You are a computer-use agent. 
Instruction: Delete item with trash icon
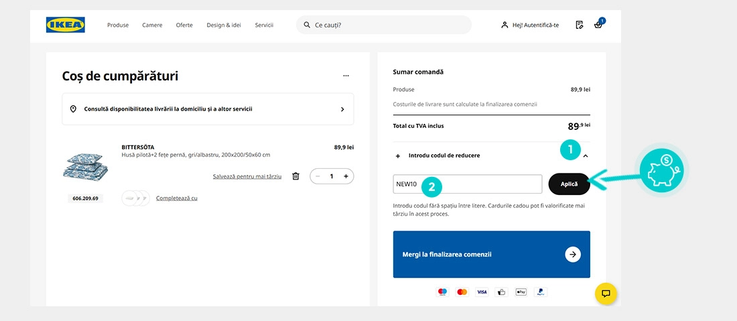(295, 176)
